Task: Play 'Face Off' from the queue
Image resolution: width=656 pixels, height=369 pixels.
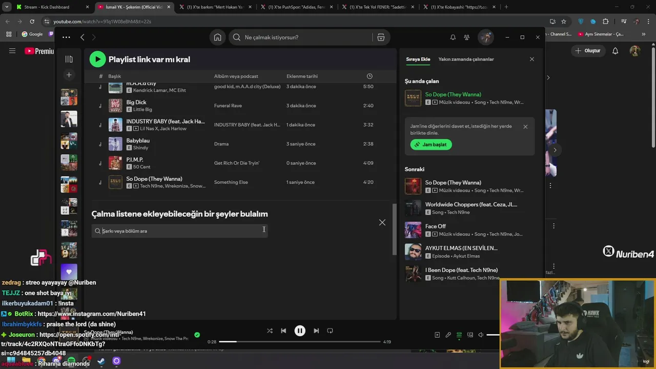Action: pos(469,230)
